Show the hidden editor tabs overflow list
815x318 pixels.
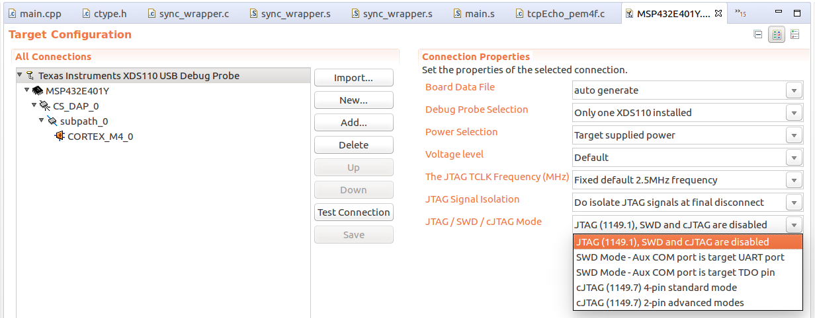pos(740,14)
